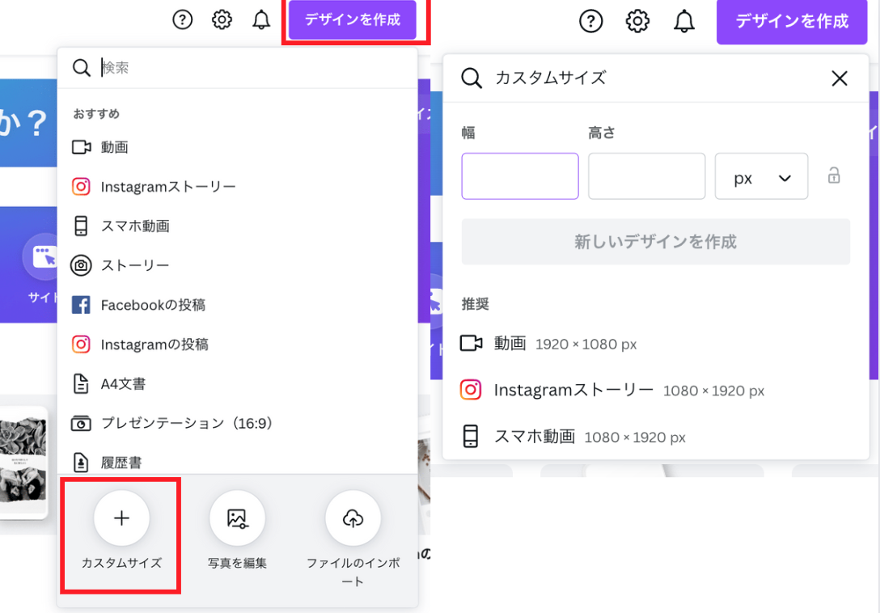Toggle the aspect ratio lock icon

(834, 175)
